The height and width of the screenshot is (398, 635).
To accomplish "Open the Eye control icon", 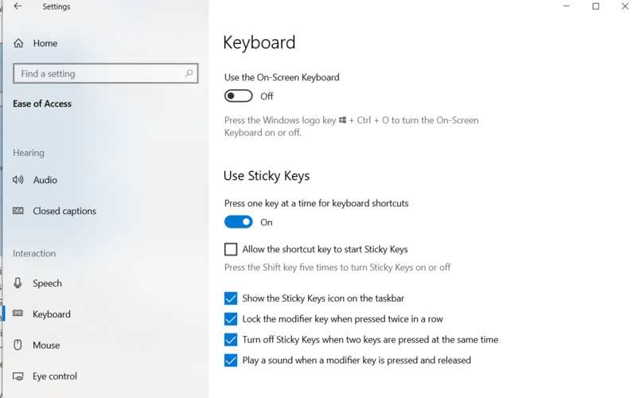I will point(18,377).
